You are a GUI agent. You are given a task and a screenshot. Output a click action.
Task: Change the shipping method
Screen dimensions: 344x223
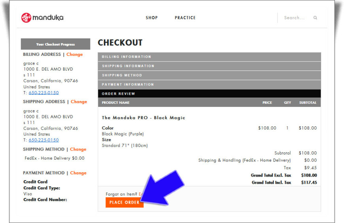tap(78, 149)
